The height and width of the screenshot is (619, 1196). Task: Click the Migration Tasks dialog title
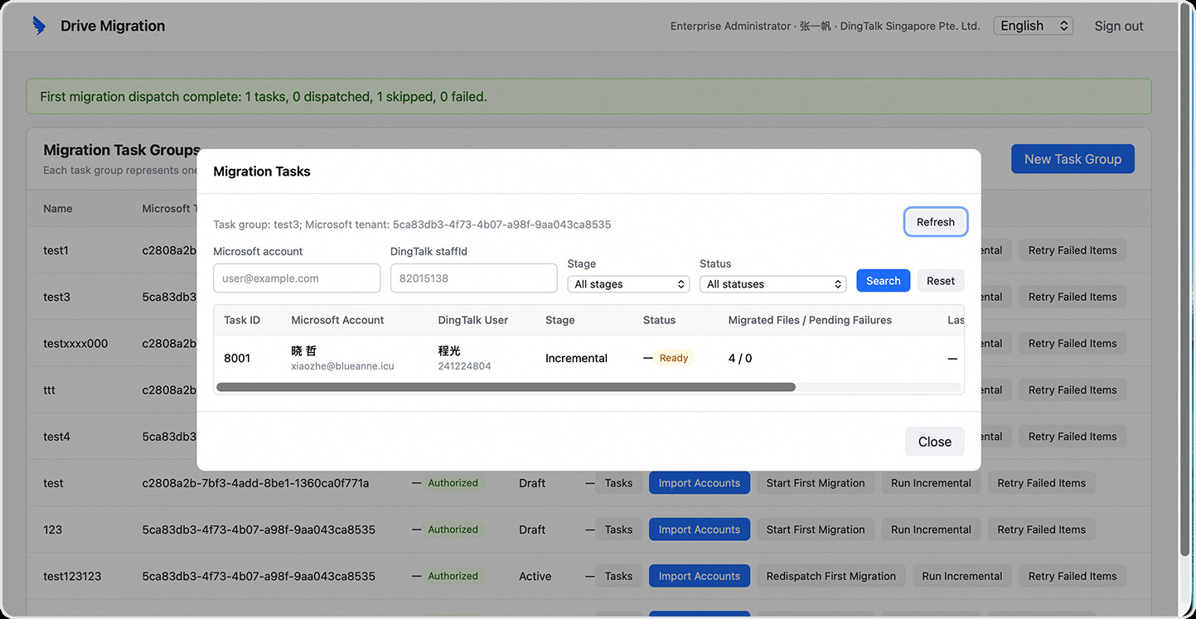pos(262,172)
